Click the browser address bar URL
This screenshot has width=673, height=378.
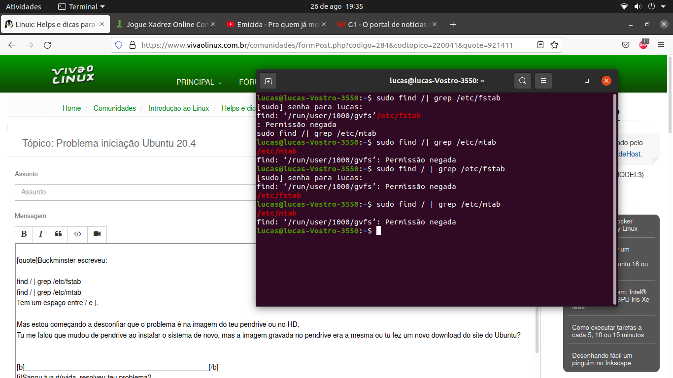tap(327, 45)
